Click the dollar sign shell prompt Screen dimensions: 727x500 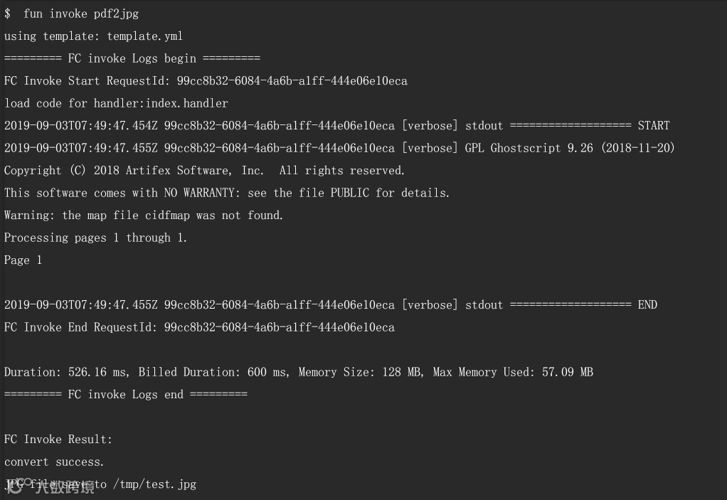click(x=7, y=14)
